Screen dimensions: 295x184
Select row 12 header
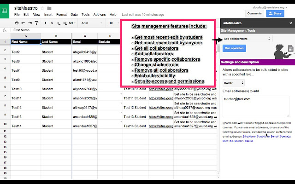(x=5, y=137)
